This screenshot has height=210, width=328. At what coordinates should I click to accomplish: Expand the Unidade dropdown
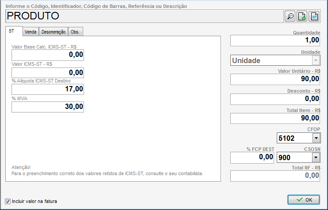(316, 60)
